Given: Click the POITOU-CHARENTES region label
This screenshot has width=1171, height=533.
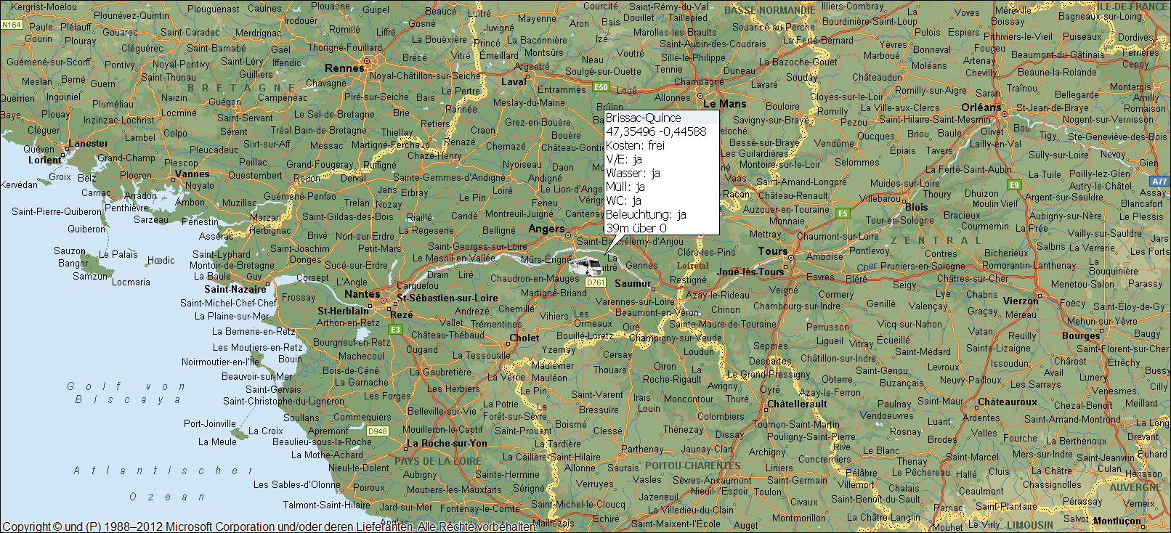Looking at the screenshot, I should 693,466.
